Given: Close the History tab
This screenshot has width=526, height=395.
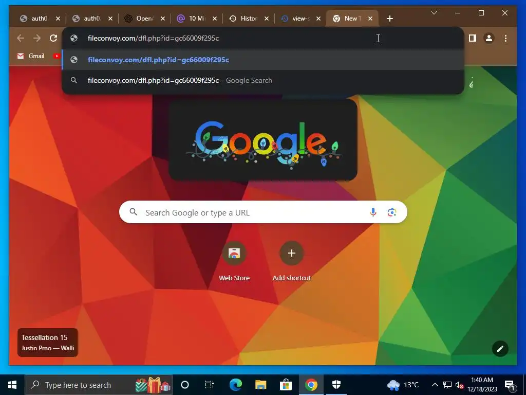Looking at the screenshot, I should click(267, 19).
